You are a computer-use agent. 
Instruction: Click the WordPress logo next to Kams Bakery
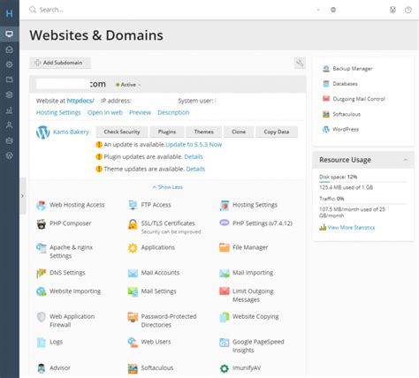(43, 132)
